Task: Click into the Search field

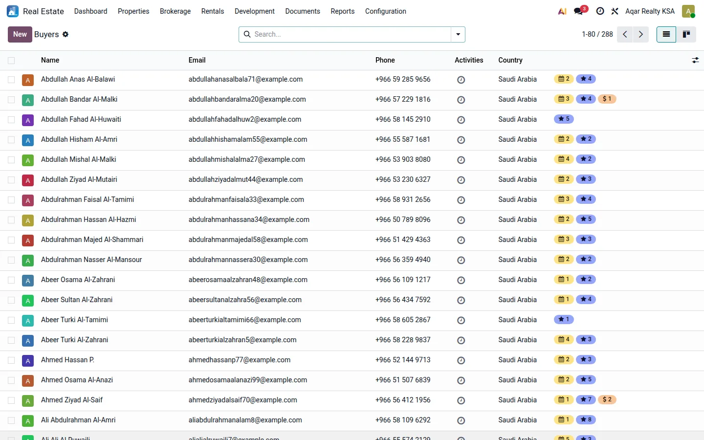Action: [x=351, y=34]
